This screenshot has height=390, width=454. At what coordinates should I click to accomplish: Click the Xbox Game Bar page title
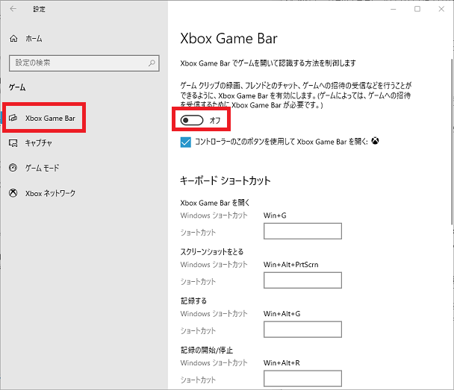(x=228, y=39)
